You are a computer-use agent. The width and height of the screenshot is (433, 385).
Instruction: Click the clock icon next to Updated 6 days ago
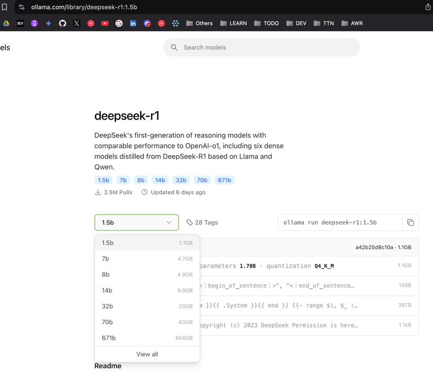pos(145,192)
